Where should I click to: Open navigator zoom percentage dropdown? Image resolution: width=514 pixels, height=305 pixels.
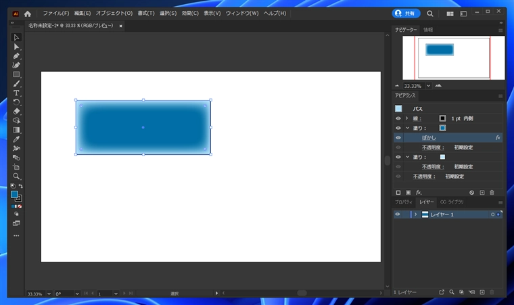click(x=428, y=86)
